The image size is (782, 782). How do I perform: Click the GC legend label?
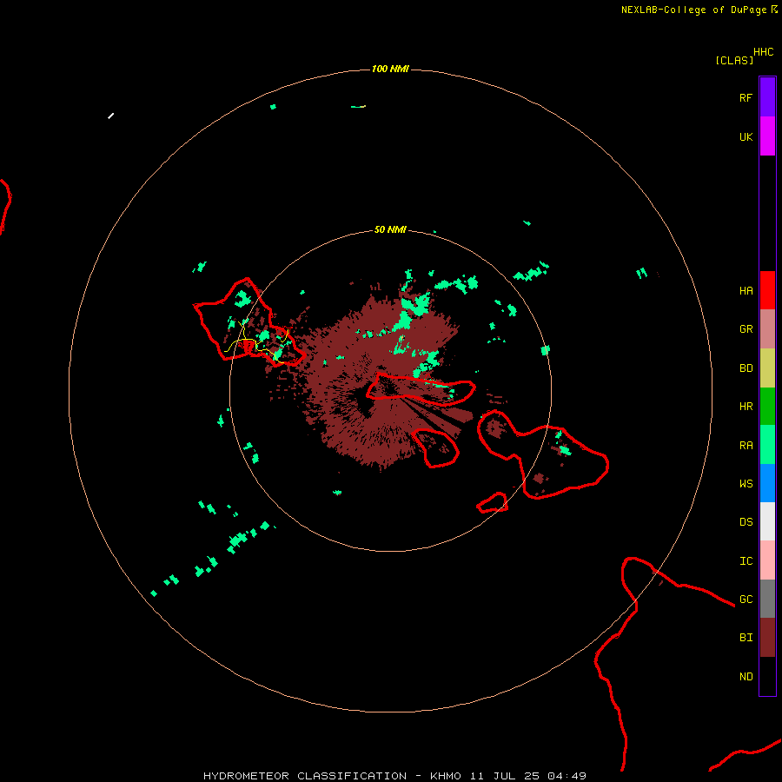(x=746, y=599)
